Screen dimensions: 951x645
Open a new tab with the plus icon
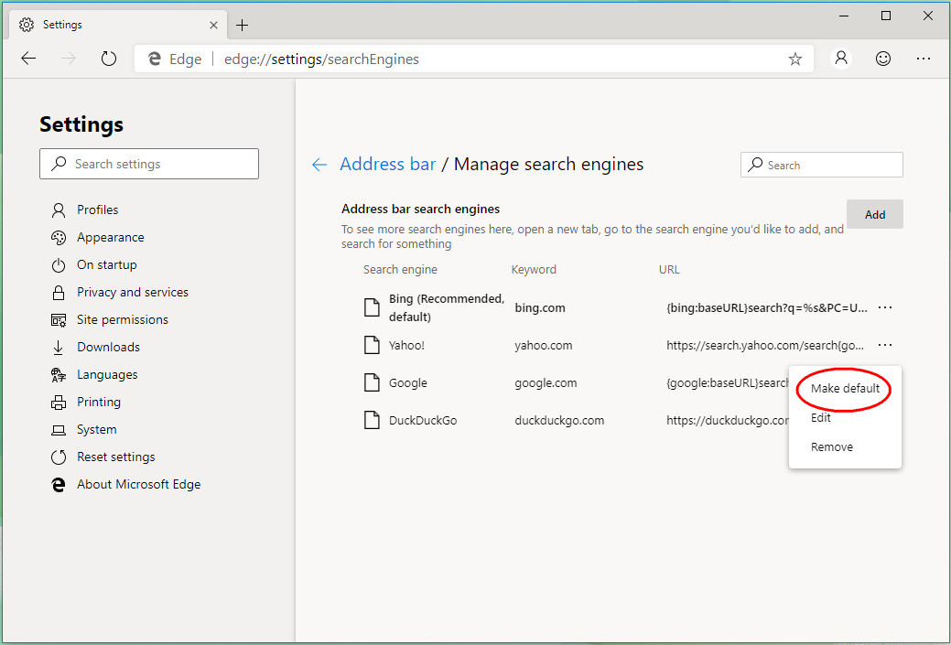point(242,25)
